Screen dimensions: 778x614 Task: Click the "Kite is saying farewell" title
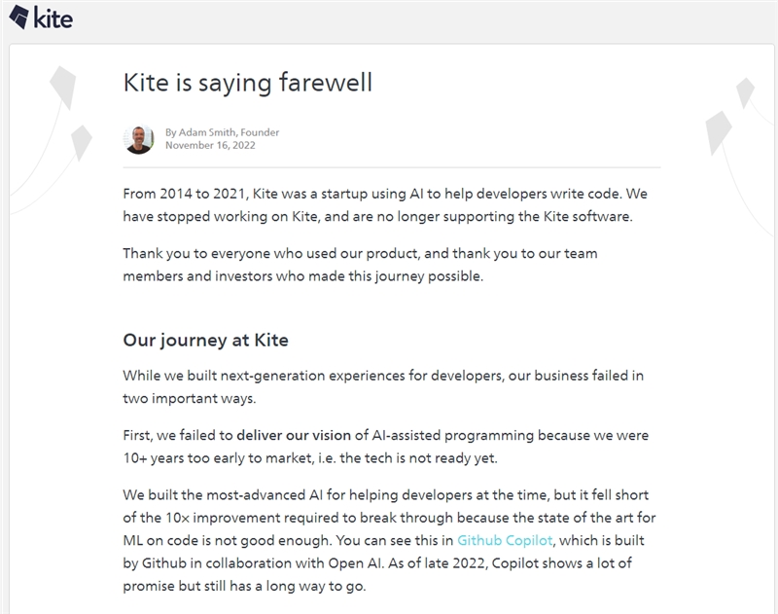point(247,82)
